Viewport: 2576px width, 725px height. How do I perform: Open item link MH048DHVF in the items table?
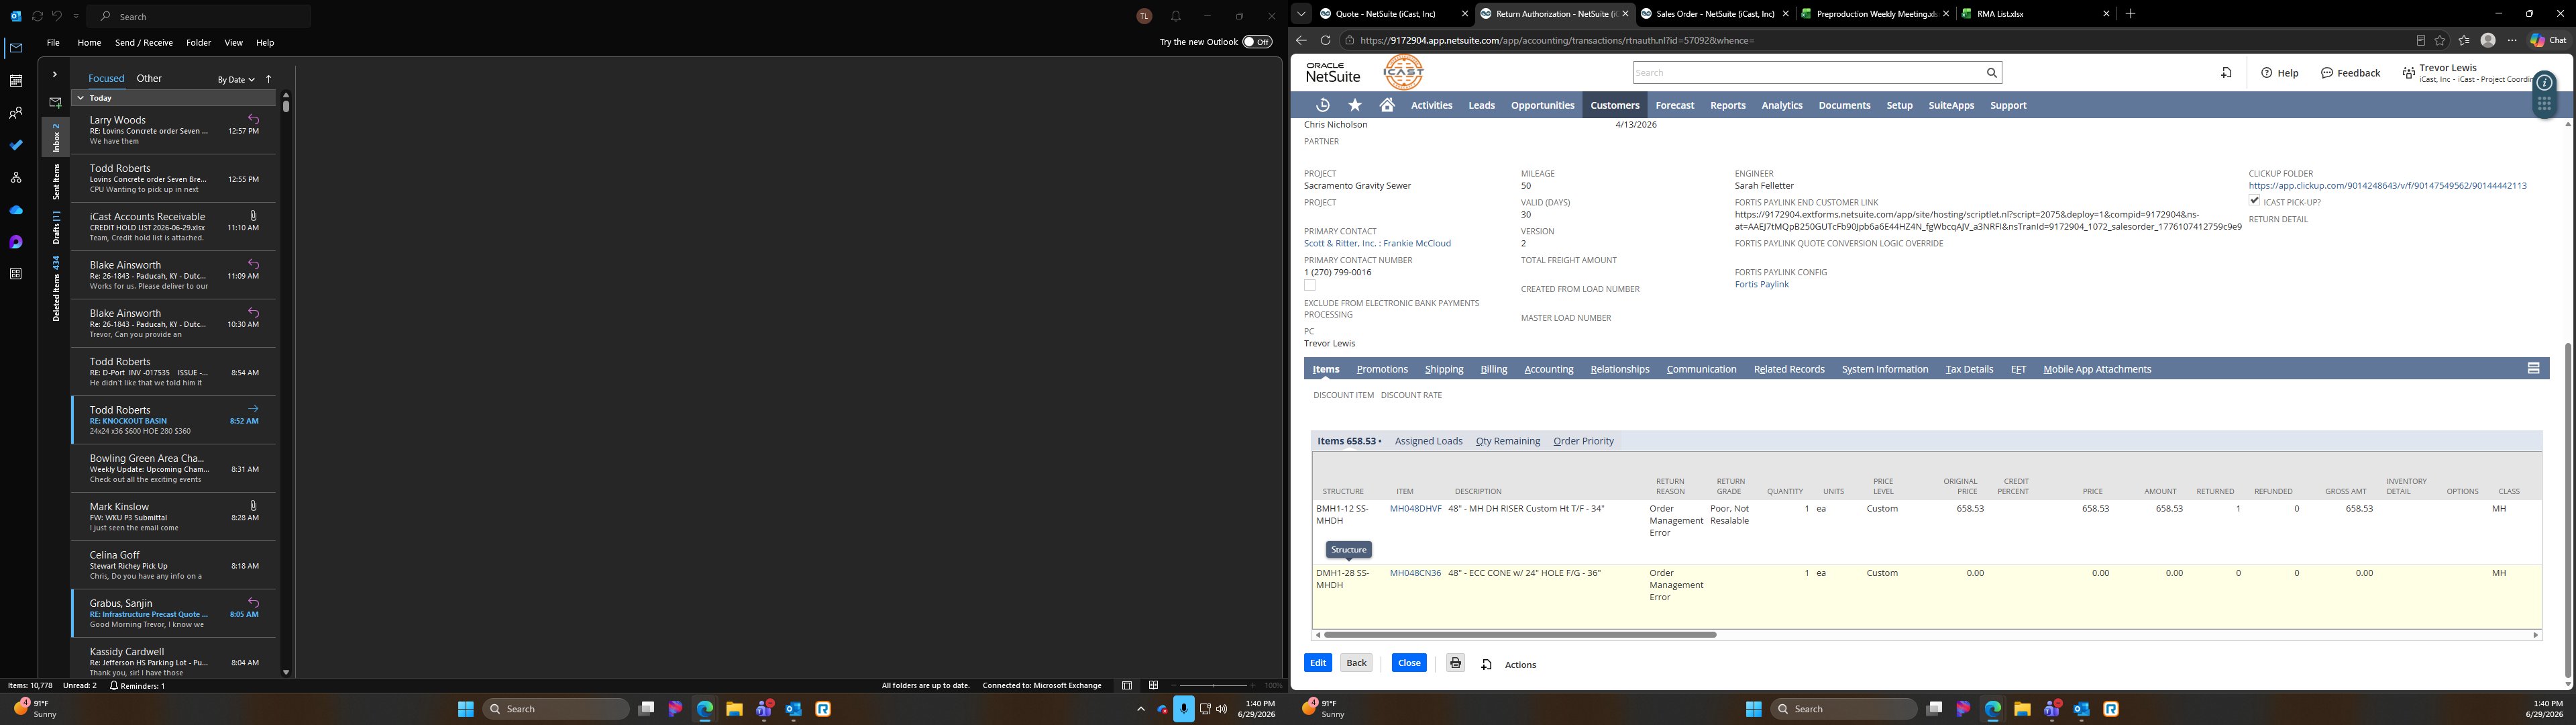tap(1415, 509)
